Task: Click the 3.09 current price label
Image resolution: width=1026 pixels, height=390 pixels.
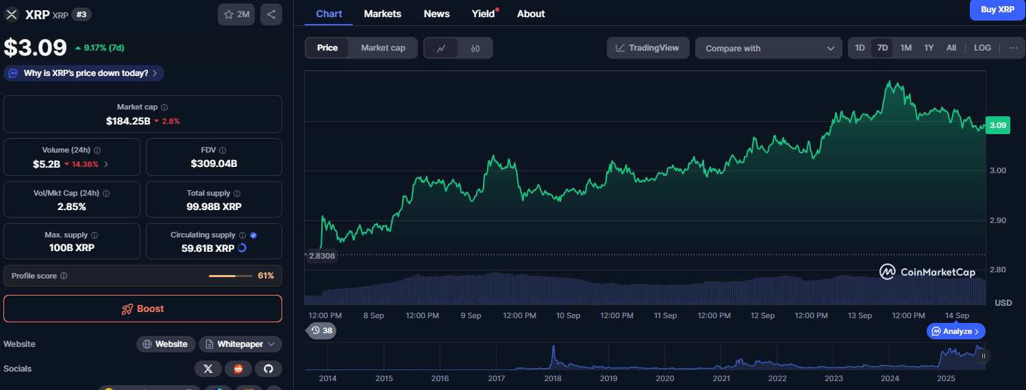Action: pos(998,125)
